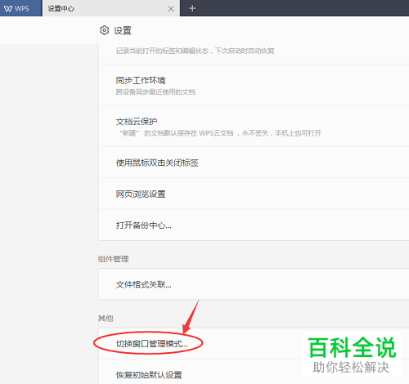The height and width of the screenshot is (384, 409).
Task: Select 同步工作环境 setting row
Action: (x=254, y=85)
